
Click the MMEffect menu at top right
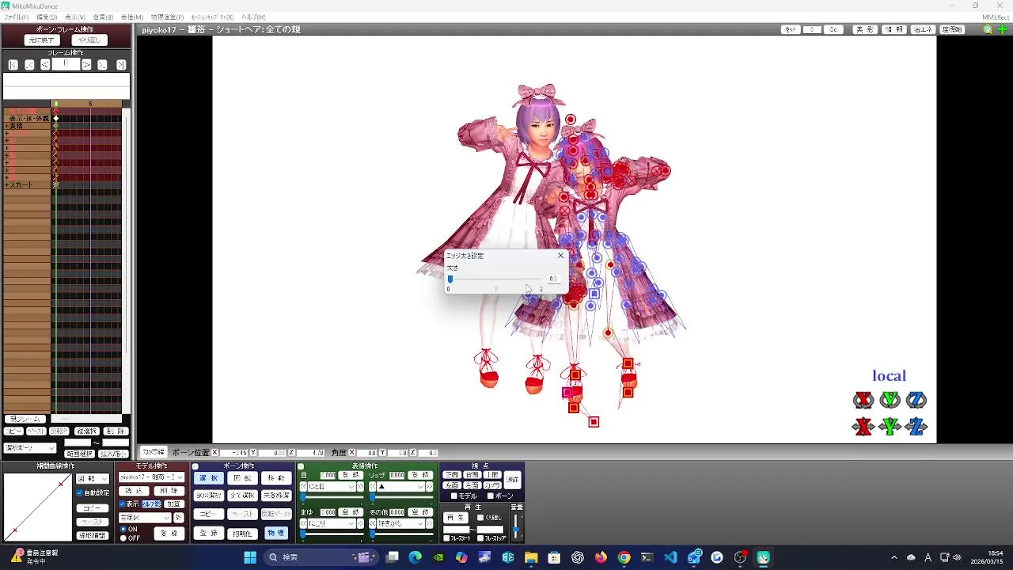995,17
